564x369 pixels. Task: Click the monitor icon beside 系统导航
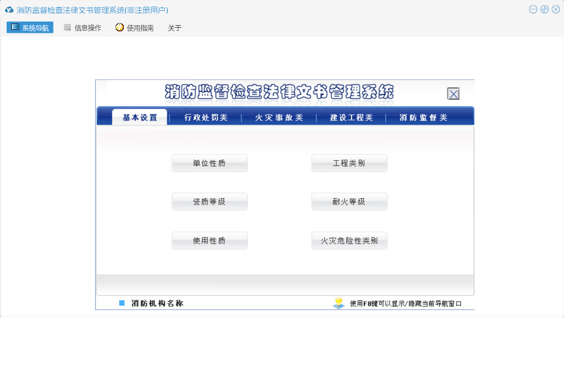[15, 27]
